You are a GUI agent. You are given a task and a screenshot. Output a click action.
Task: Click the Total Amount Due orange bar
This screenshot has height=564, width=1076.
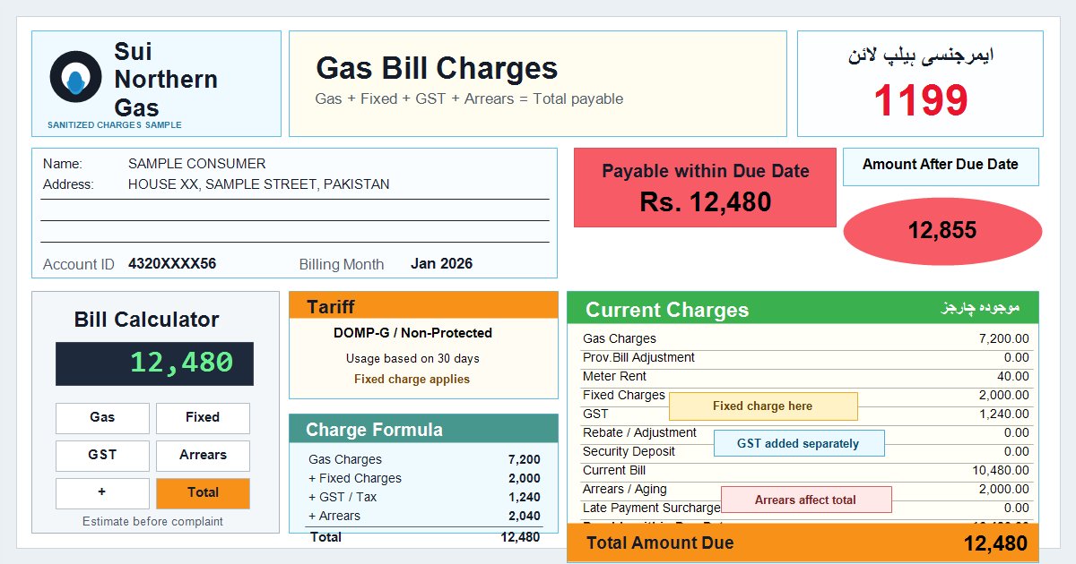coord(803,543)
